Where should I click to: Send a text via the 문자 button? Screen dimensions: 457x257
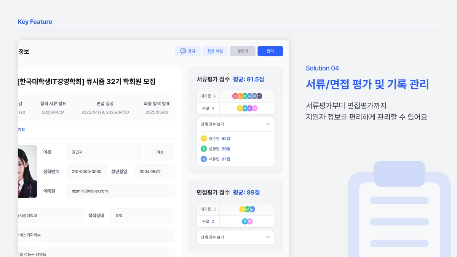point(188,51)
